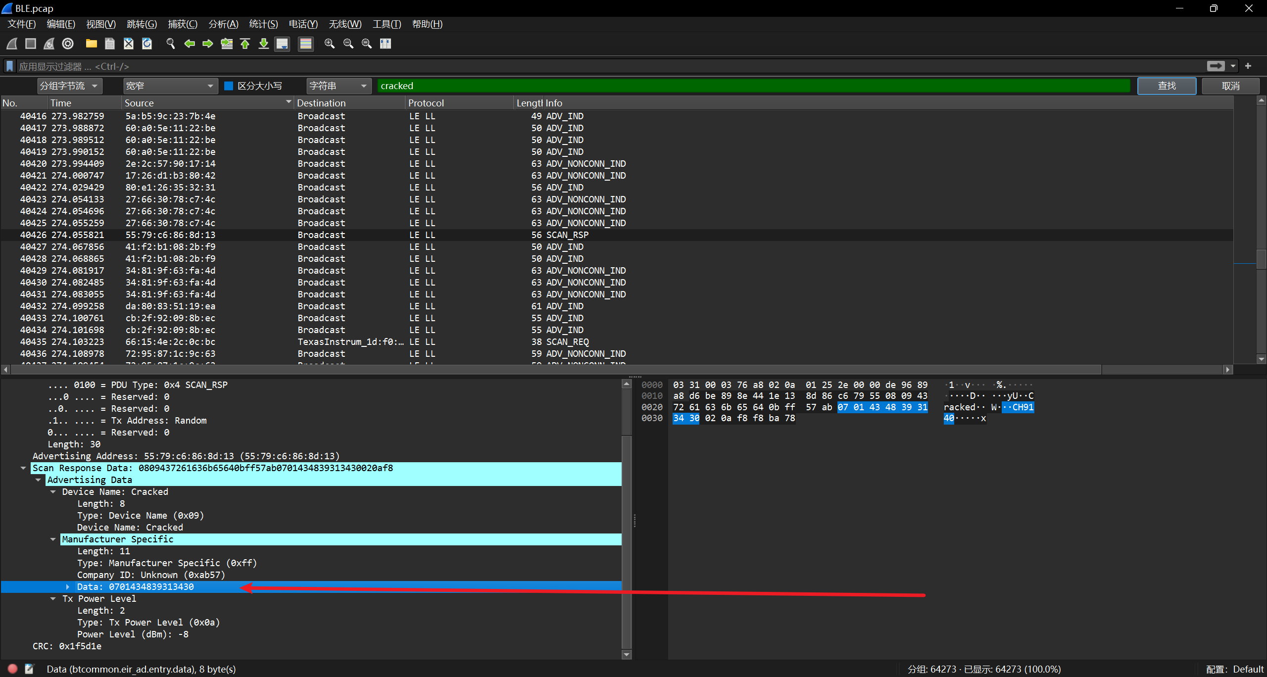Screen dimensions: 1267x677
Task: Open the 无线(W) menu
Action: pyautogui.click(x=345, y=24)
